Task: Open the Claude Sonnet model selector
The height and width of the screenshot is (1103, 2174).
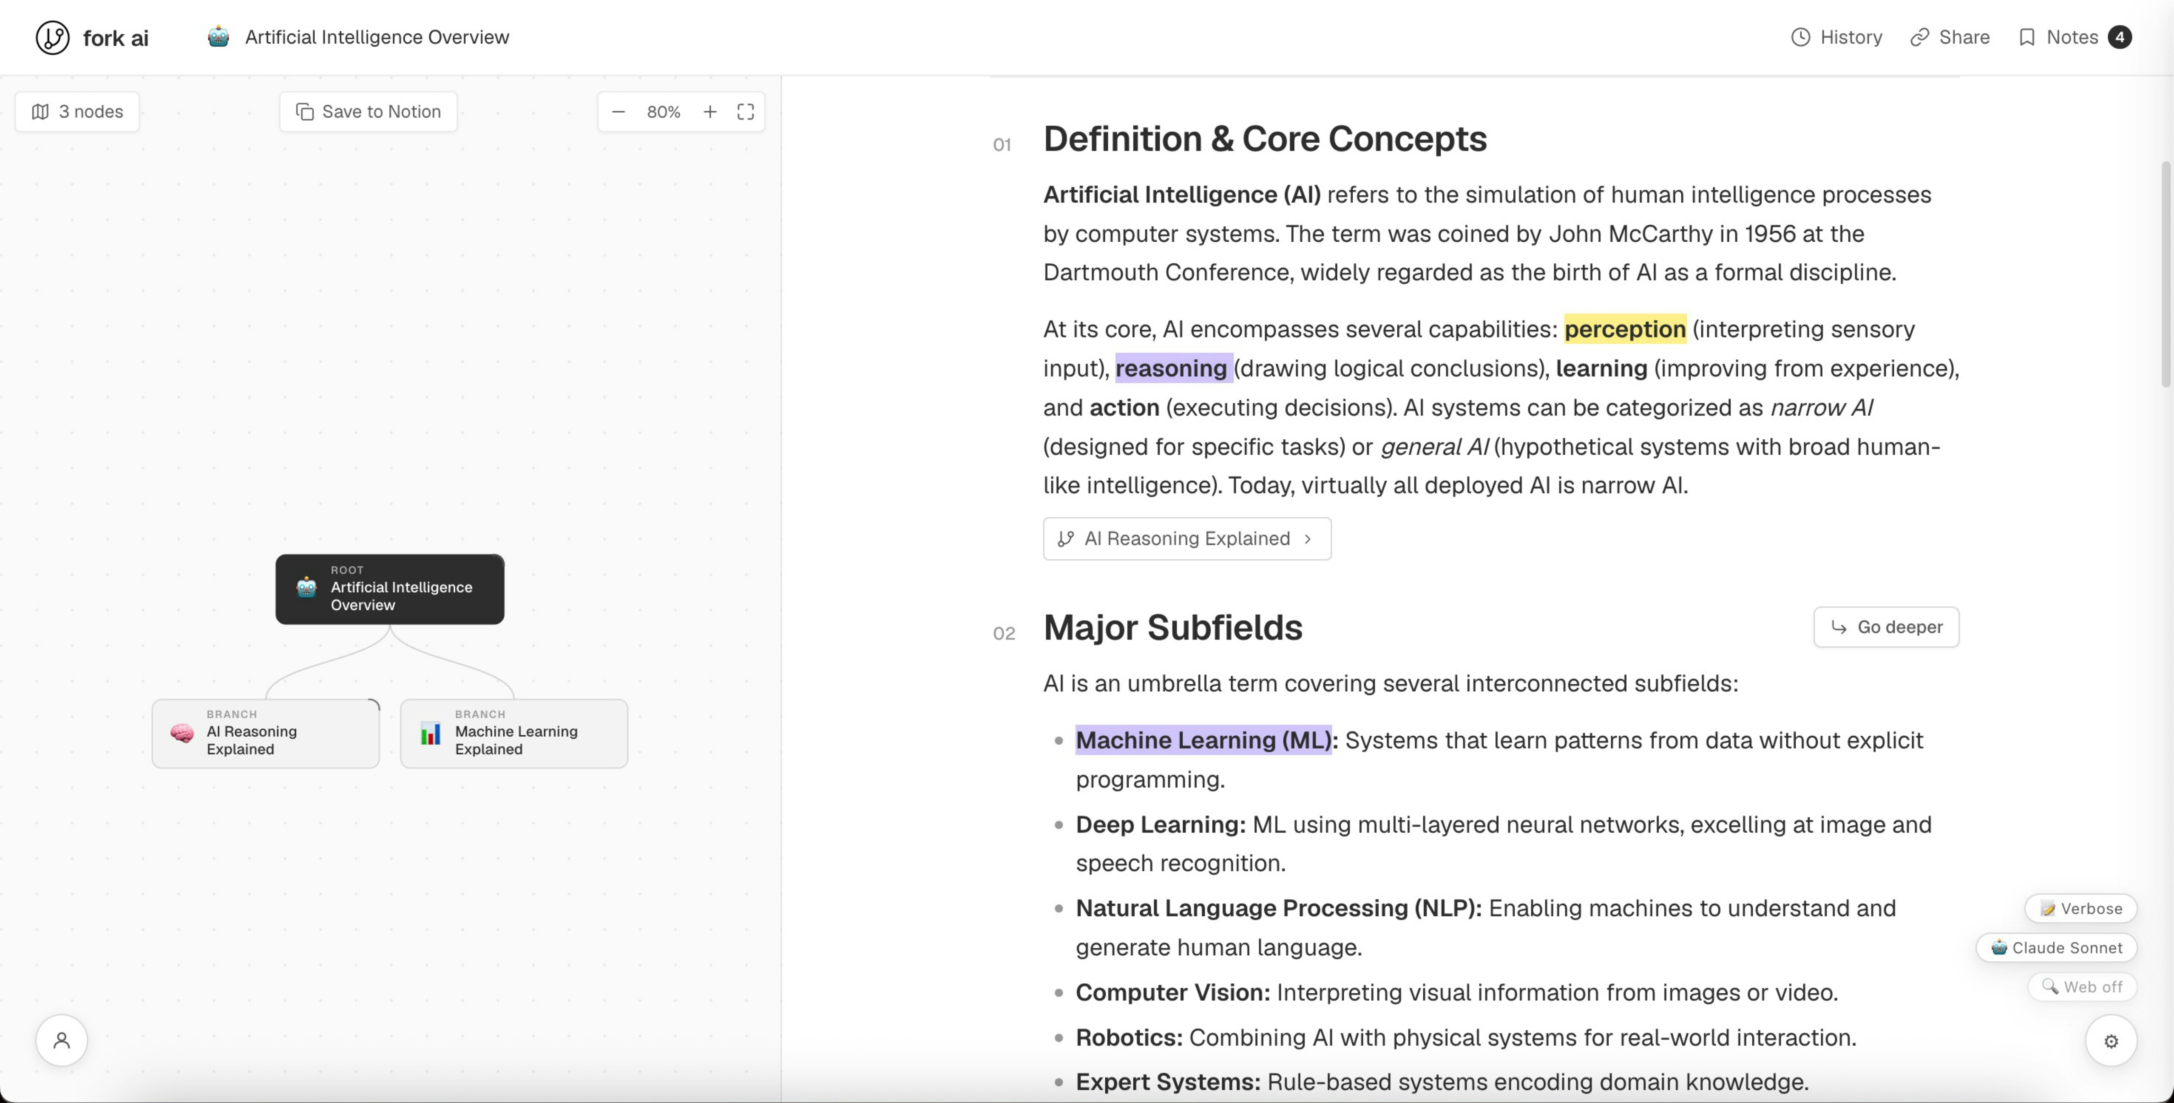Action: click(x=2056, y=948)
